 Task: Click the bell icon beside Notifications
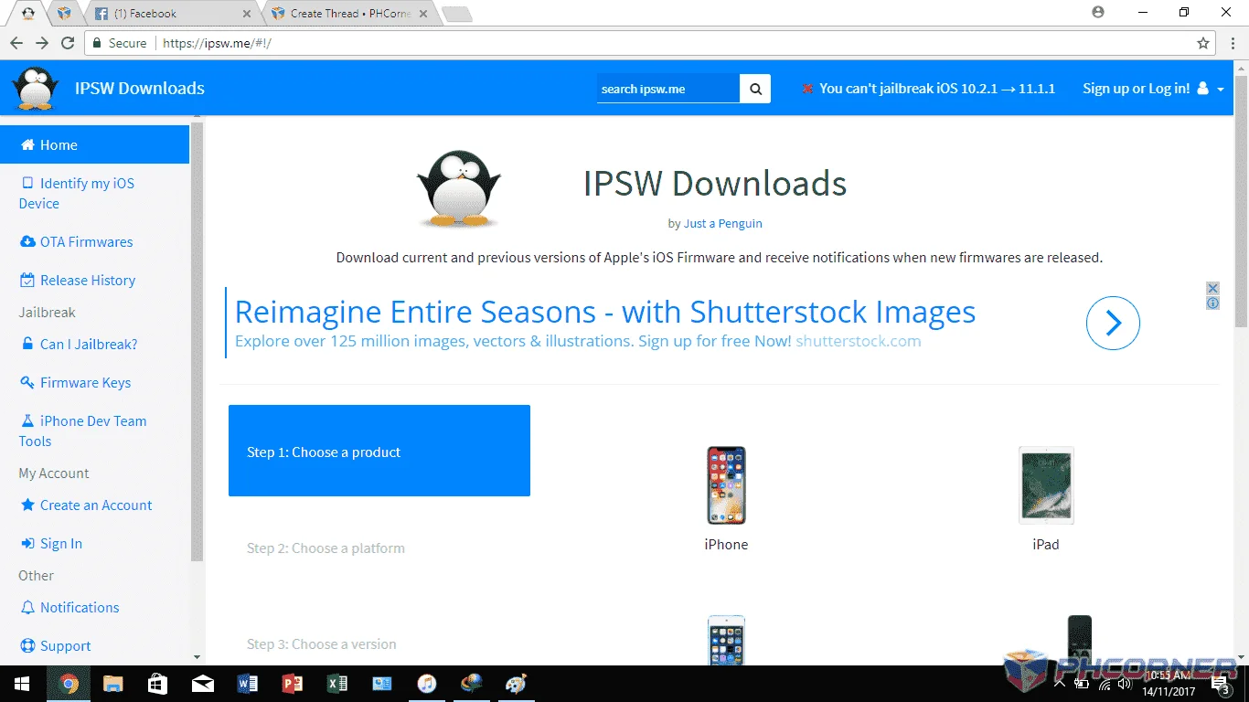point(27,608)
